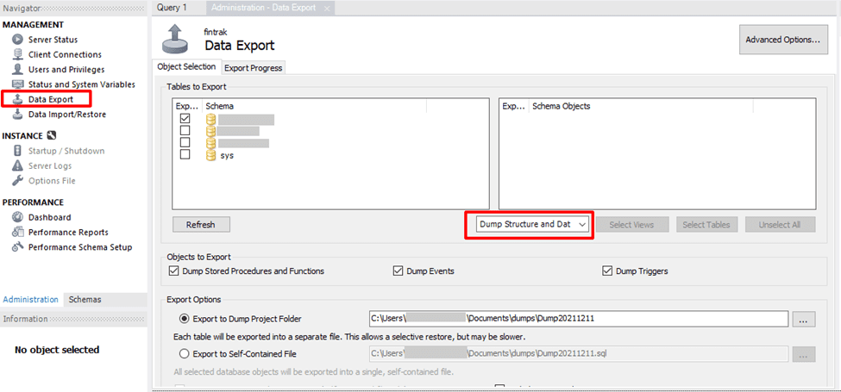The image size is (841, 392).
Task: Open Client Connections icon in Navigator
Action: coord(17,54)
